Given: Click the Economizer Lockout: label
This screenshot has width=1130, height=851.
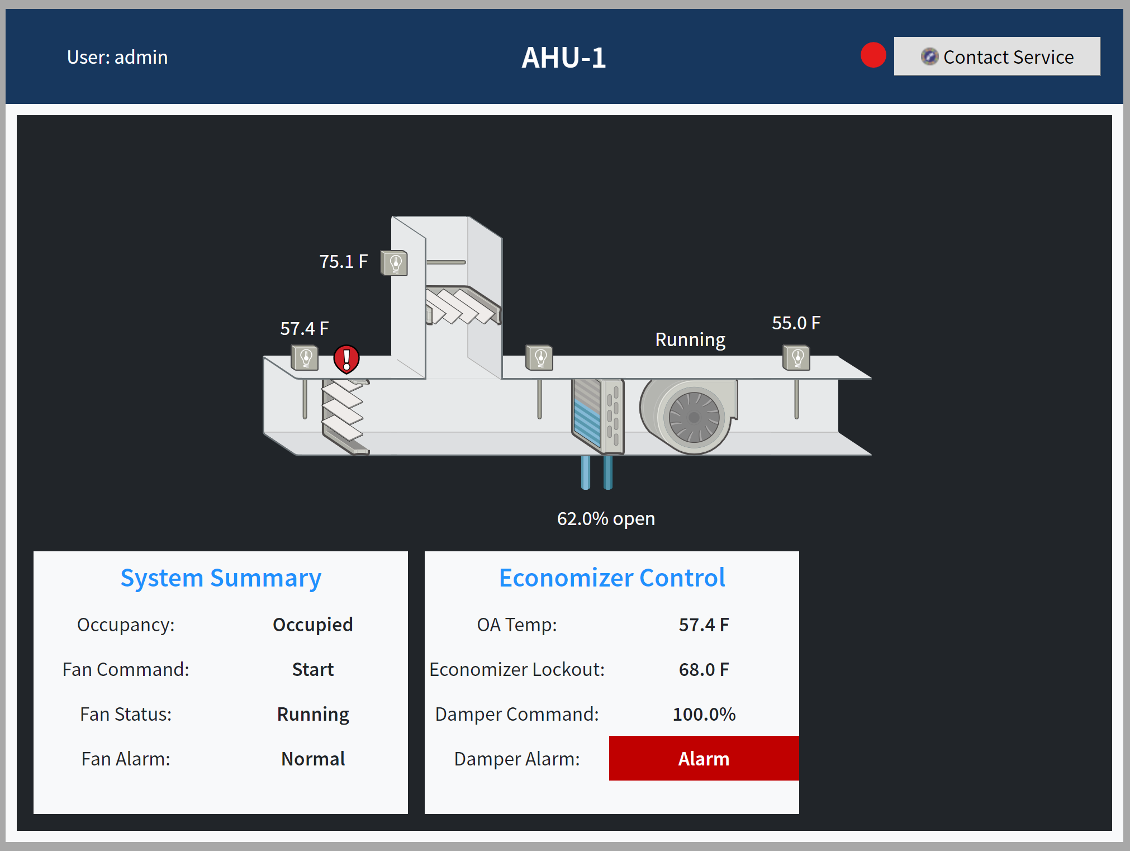Looking at the screenshot, I should coord(517,669).
